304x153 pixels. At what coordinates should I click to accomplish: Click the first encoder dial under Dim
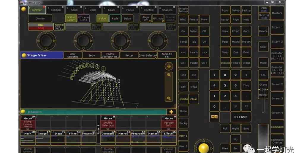click(46, 41)
